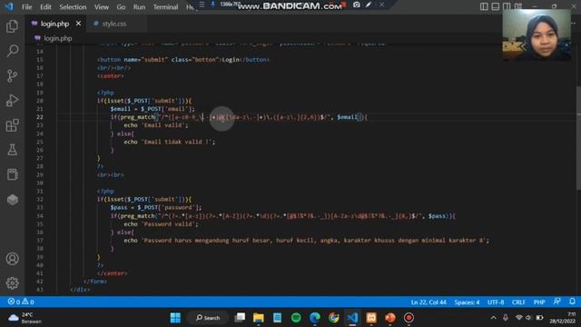581x327 pixels.
Task: Click the feedback icon in the status bar
Action: (556, 302)
